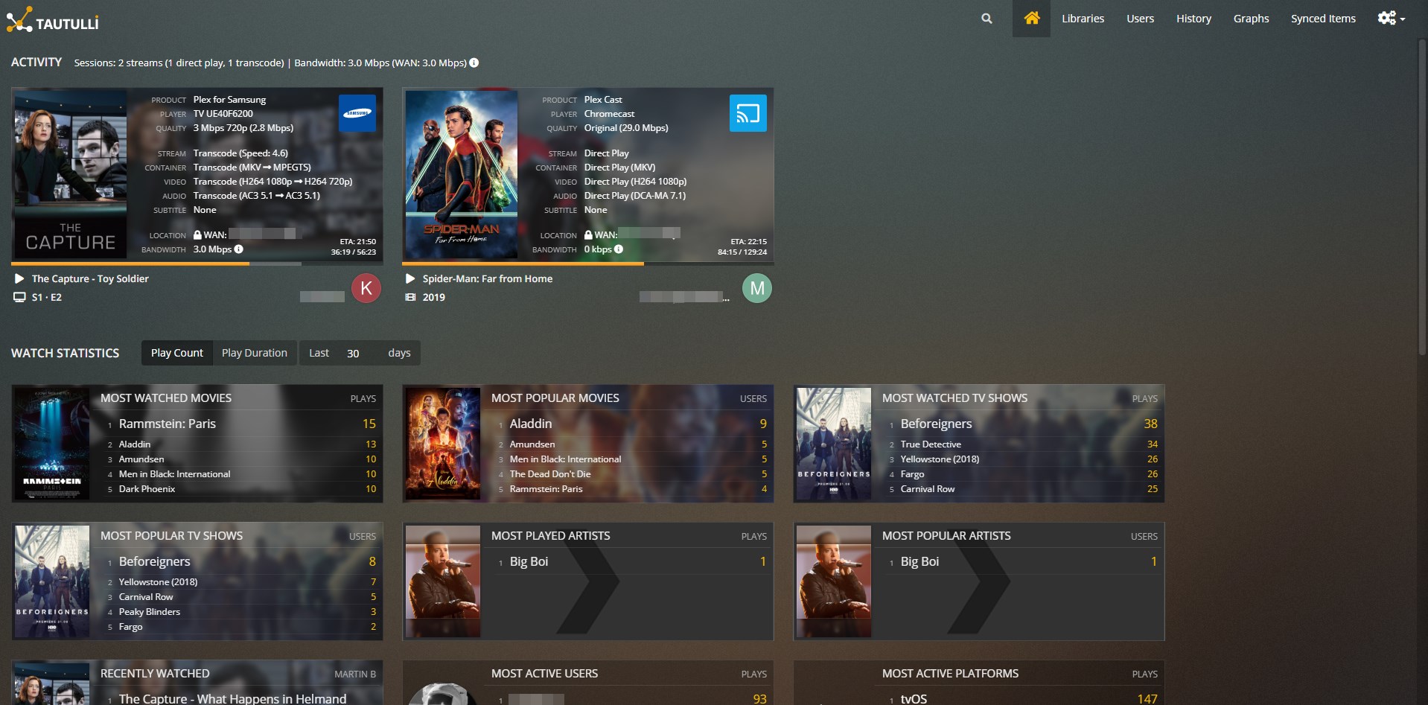Open the settings gear dropdown

tap(1390, 19)
